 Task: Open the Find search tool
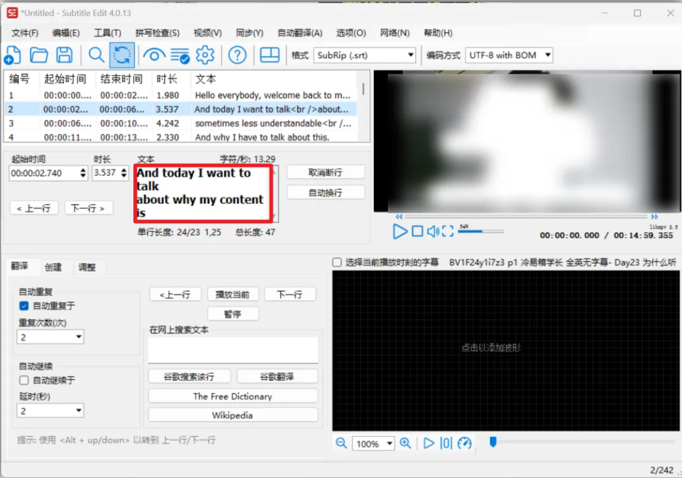coord(96,55)
